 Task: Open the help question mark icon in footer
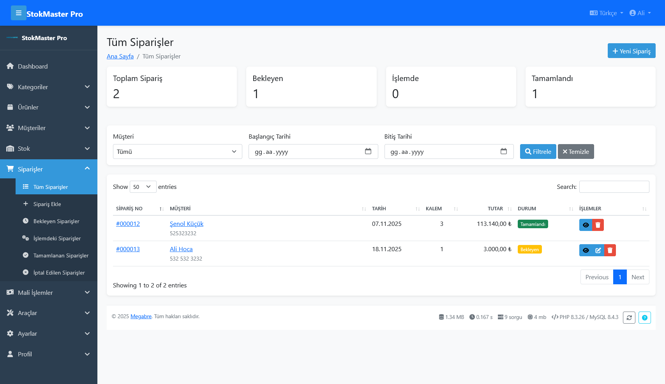(645, 317)
